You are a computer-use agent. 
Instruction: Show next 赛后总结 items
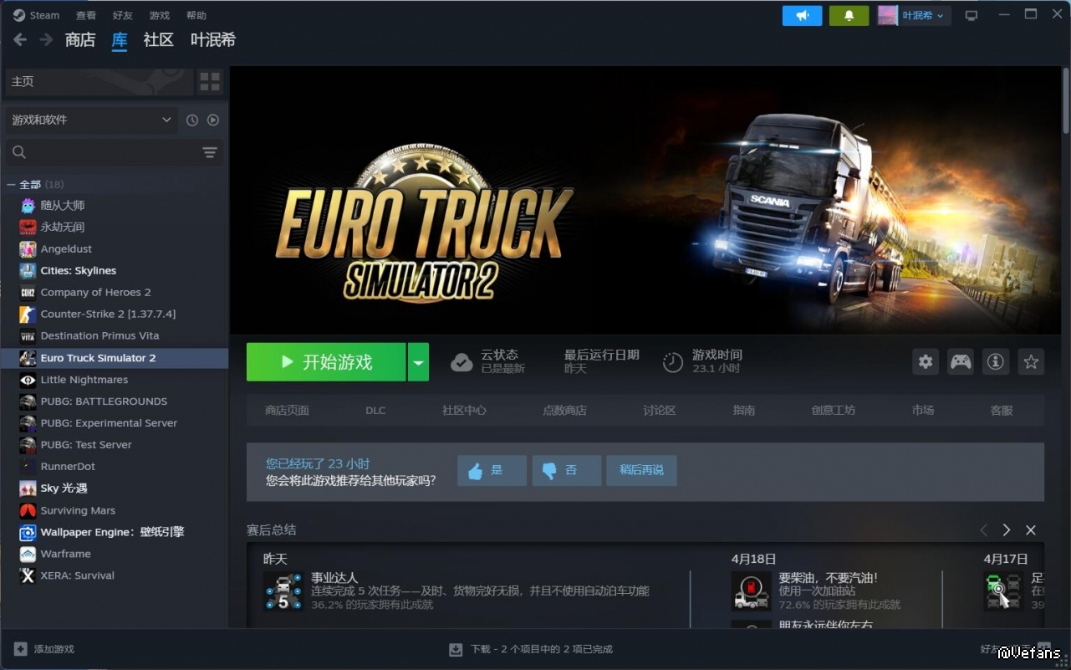(1007, 530)
